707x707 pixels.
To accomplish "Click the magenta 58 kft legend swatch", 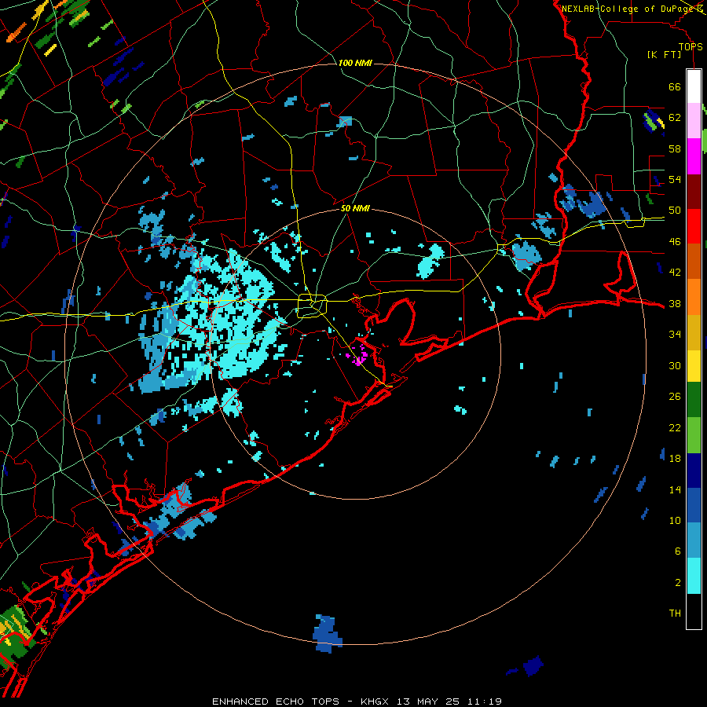I will [x=694, y=156].
